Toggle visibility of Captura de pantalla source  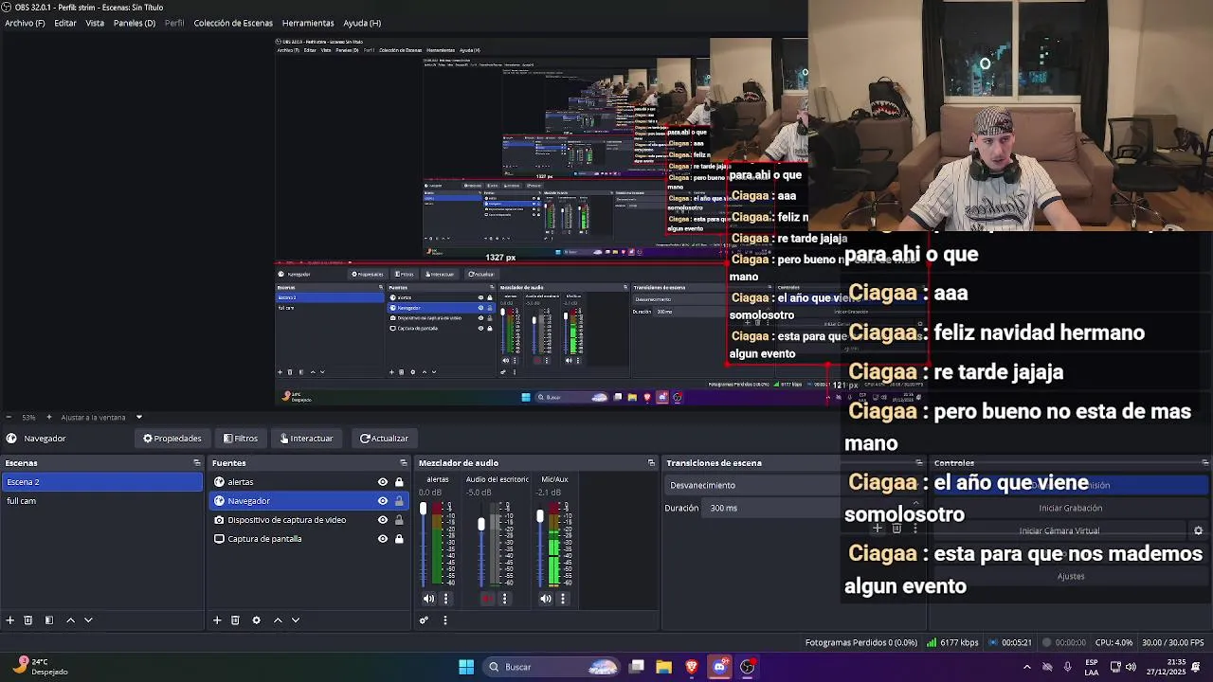(383, 539)
